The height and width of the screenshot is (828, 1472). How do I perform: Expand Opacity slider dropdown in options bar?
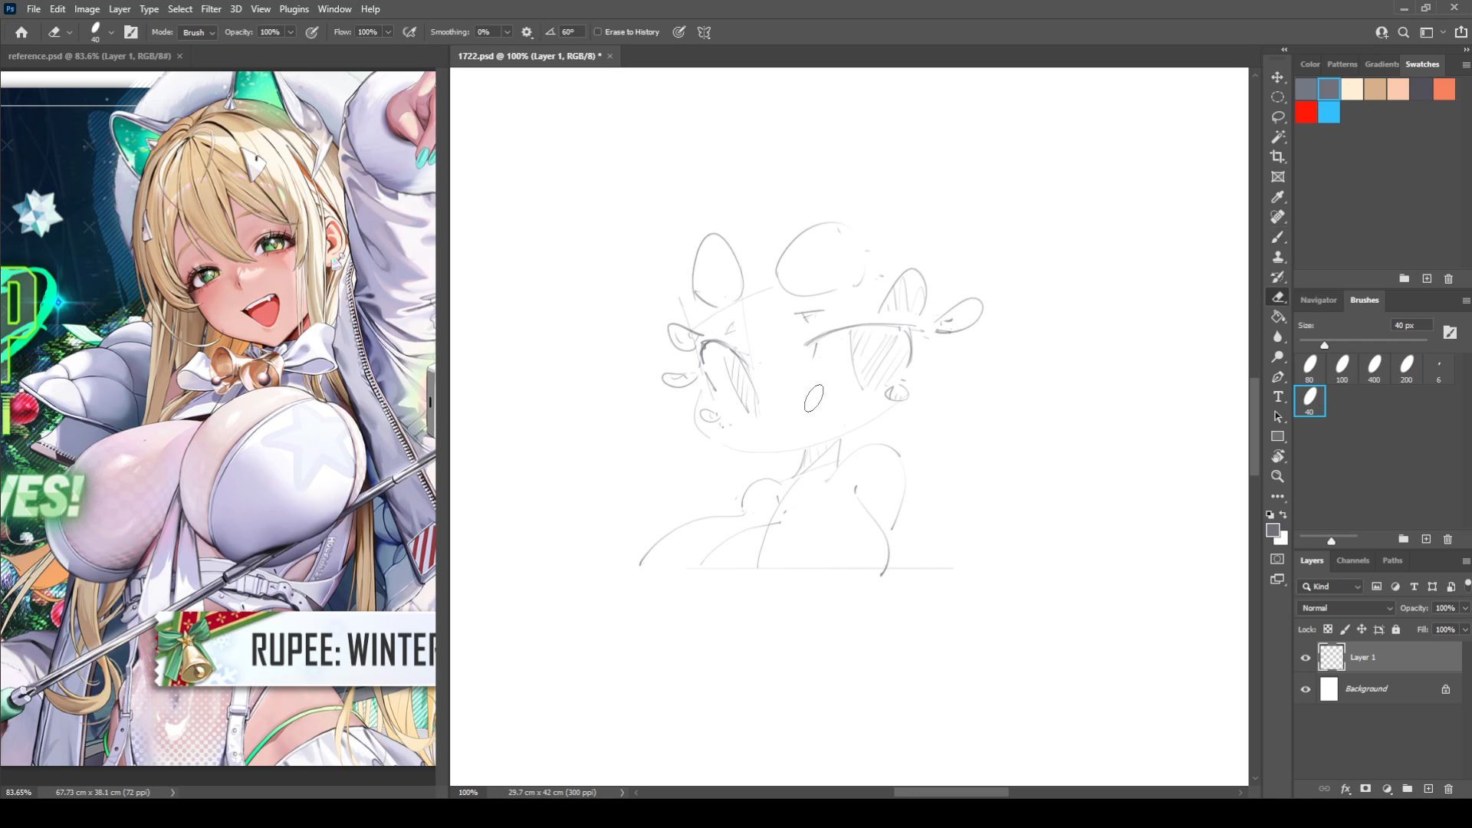[291, 32]
